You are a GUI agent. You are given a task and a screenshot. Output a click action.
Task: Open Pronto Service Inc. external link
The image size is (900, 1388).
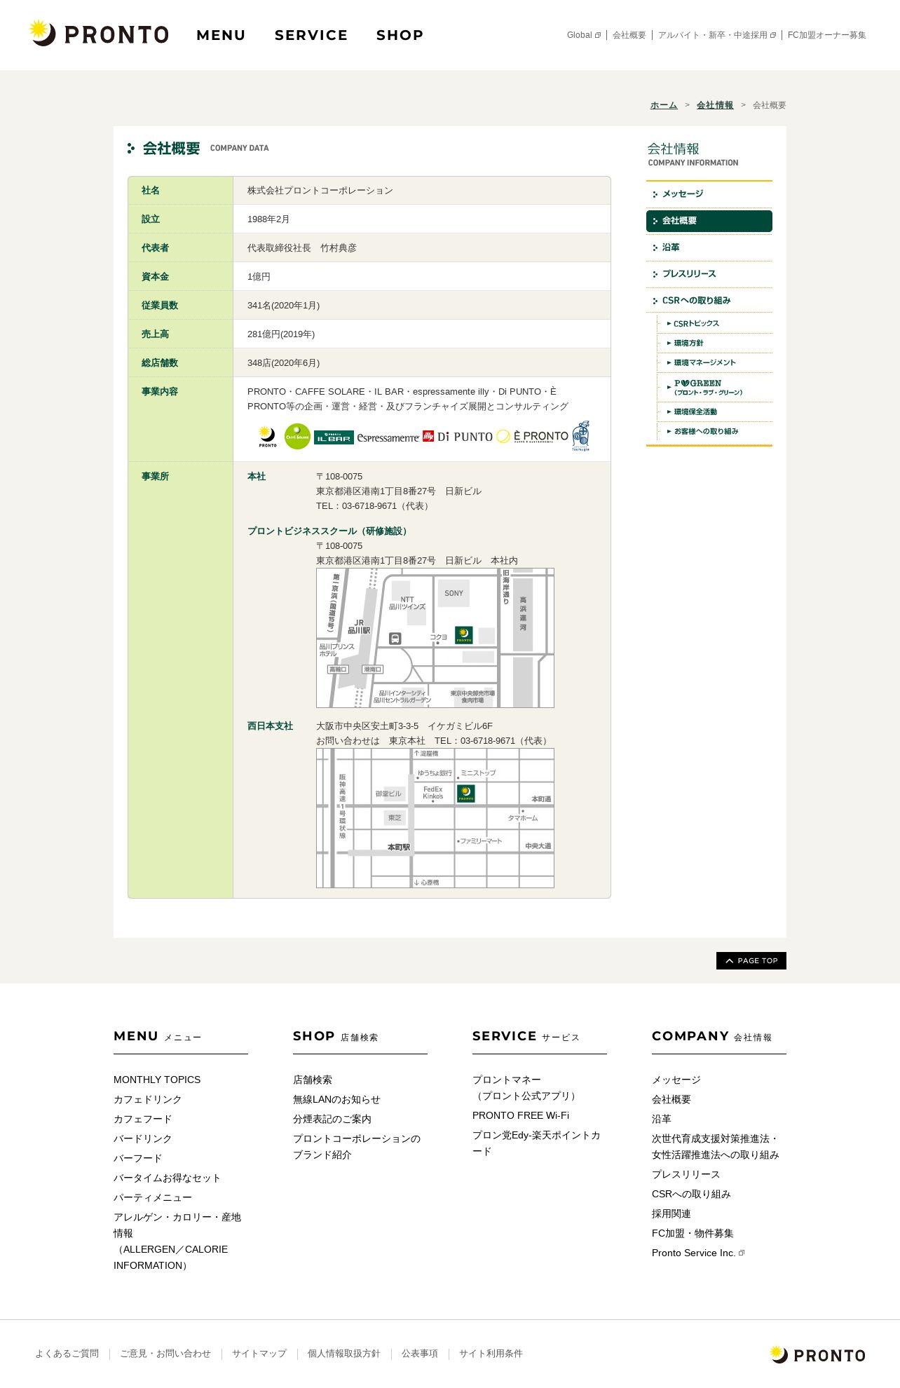click(x=698, y=1253)
